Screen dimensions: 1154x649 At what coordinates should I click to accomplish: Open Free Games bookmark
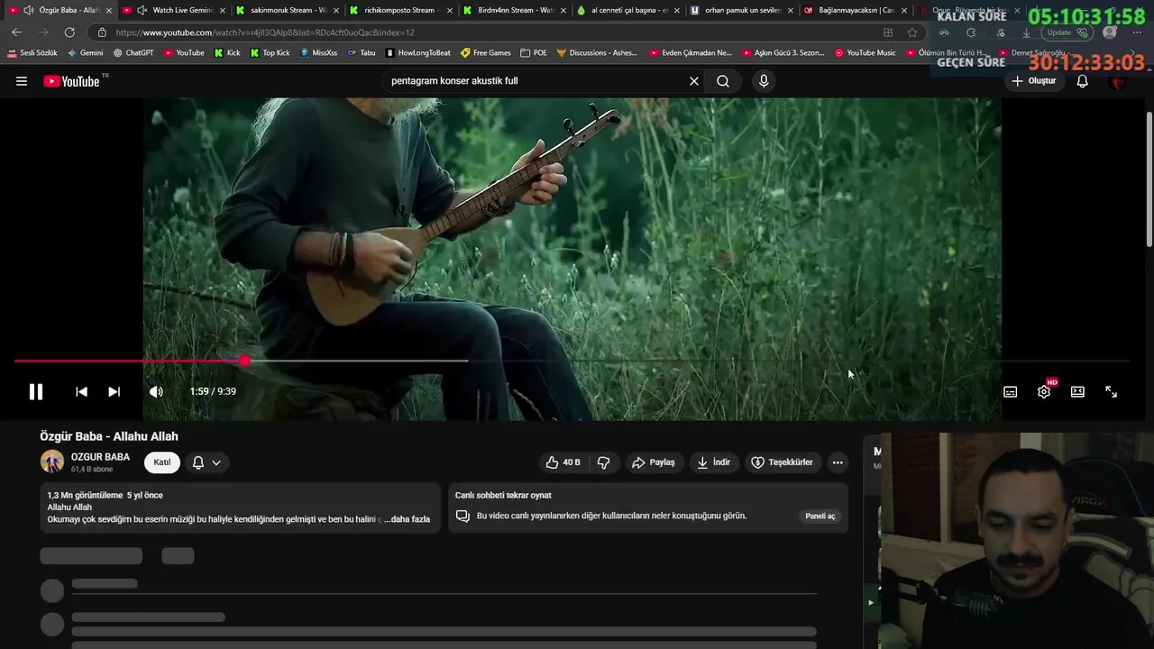click(486, 53)
